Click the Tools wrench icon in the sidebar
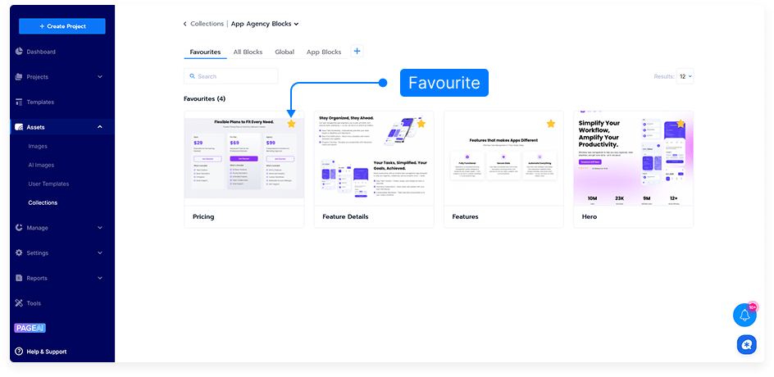Screen dimensions: 774x377 [19, 303]
